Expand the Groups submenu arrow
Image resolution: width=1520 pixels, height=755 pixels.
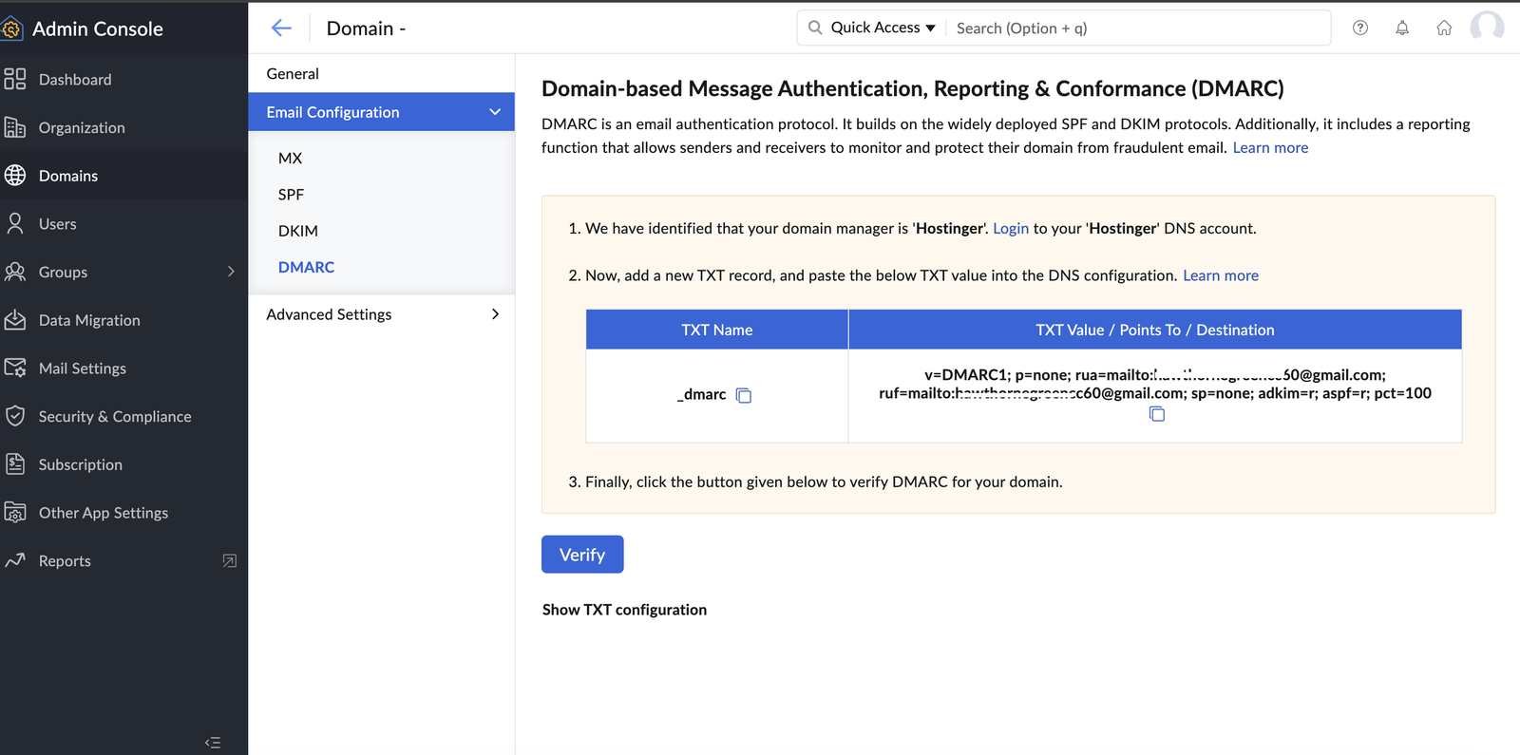pos(231,273)
